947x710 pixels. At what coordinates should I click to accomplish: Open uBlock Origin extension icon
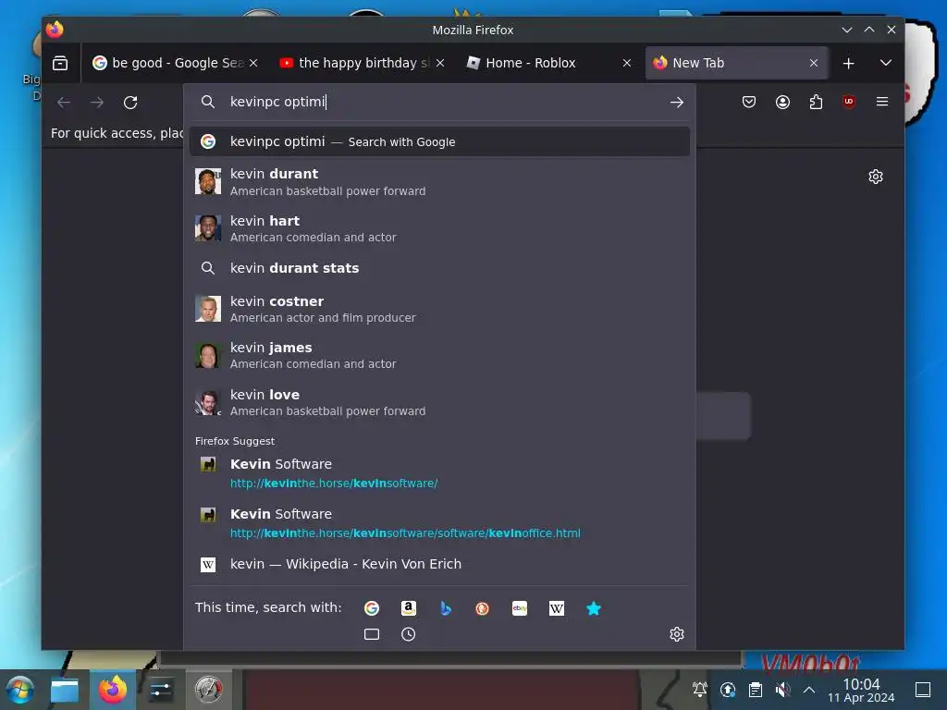849,102
